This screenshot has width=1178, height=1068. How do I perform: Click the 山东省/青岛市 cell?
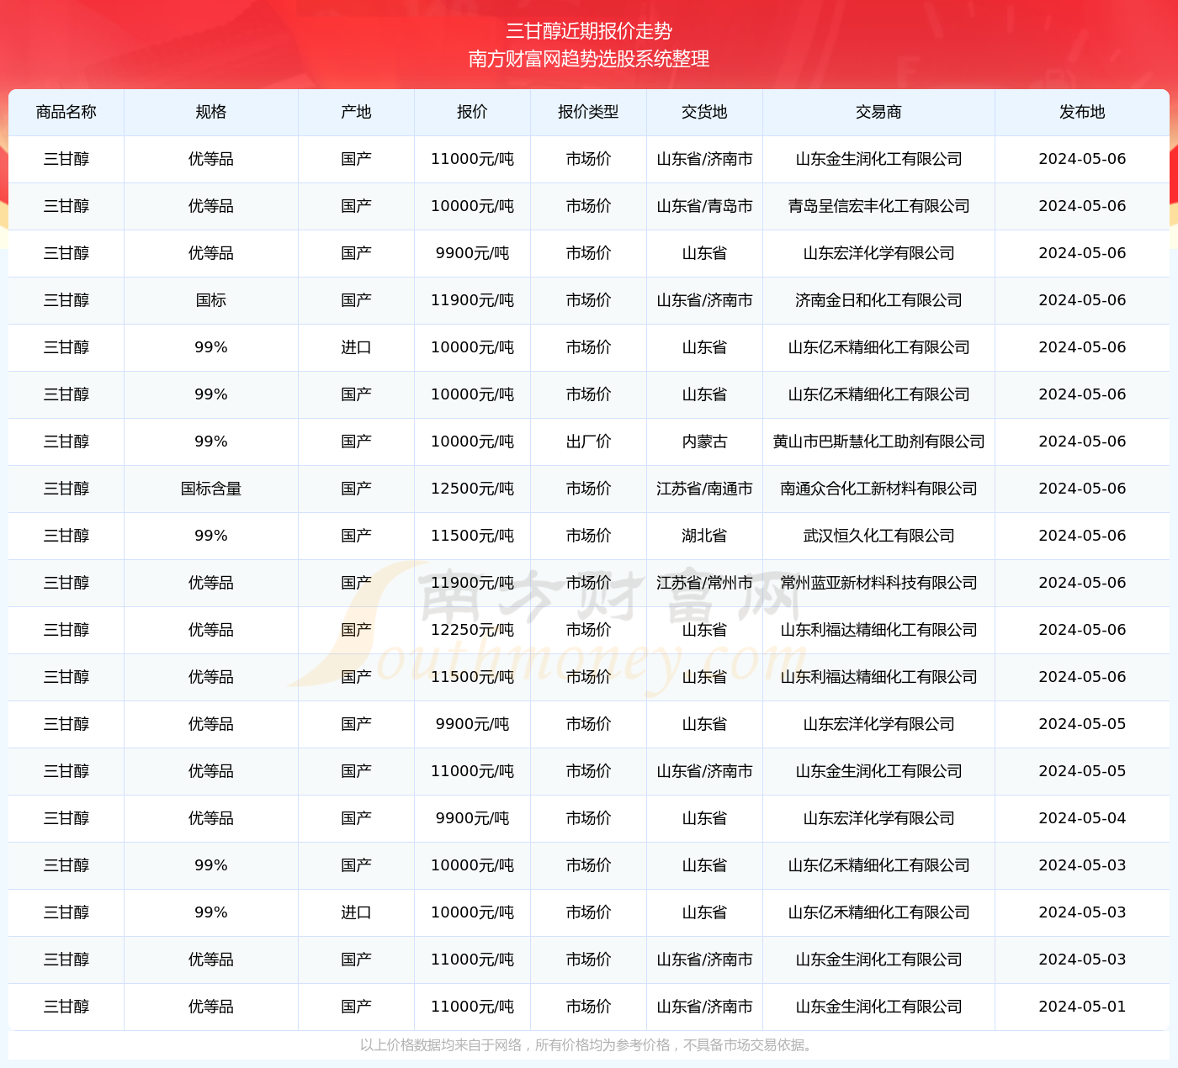tap(704, 206)
